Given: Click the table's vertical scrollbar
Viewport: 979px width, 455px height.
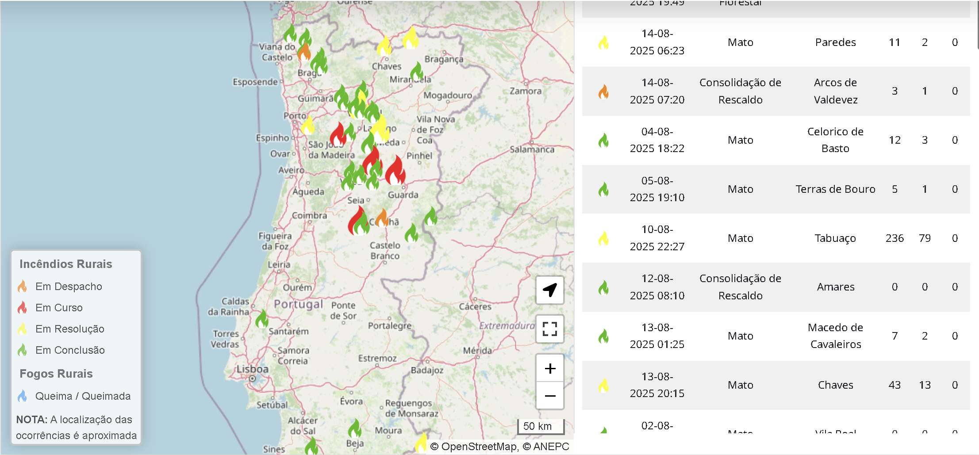Looking at the screenshot, I should pyautogui.click(x=977, y=27).
